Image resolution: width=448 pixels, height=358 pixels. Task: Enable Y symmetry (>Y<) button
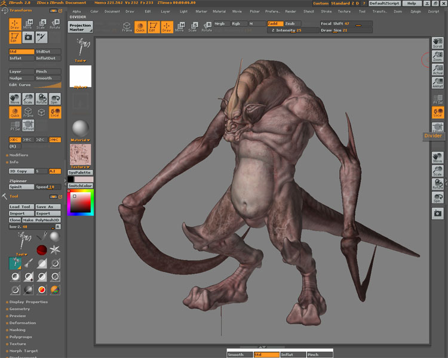click(x=28, y=140)
